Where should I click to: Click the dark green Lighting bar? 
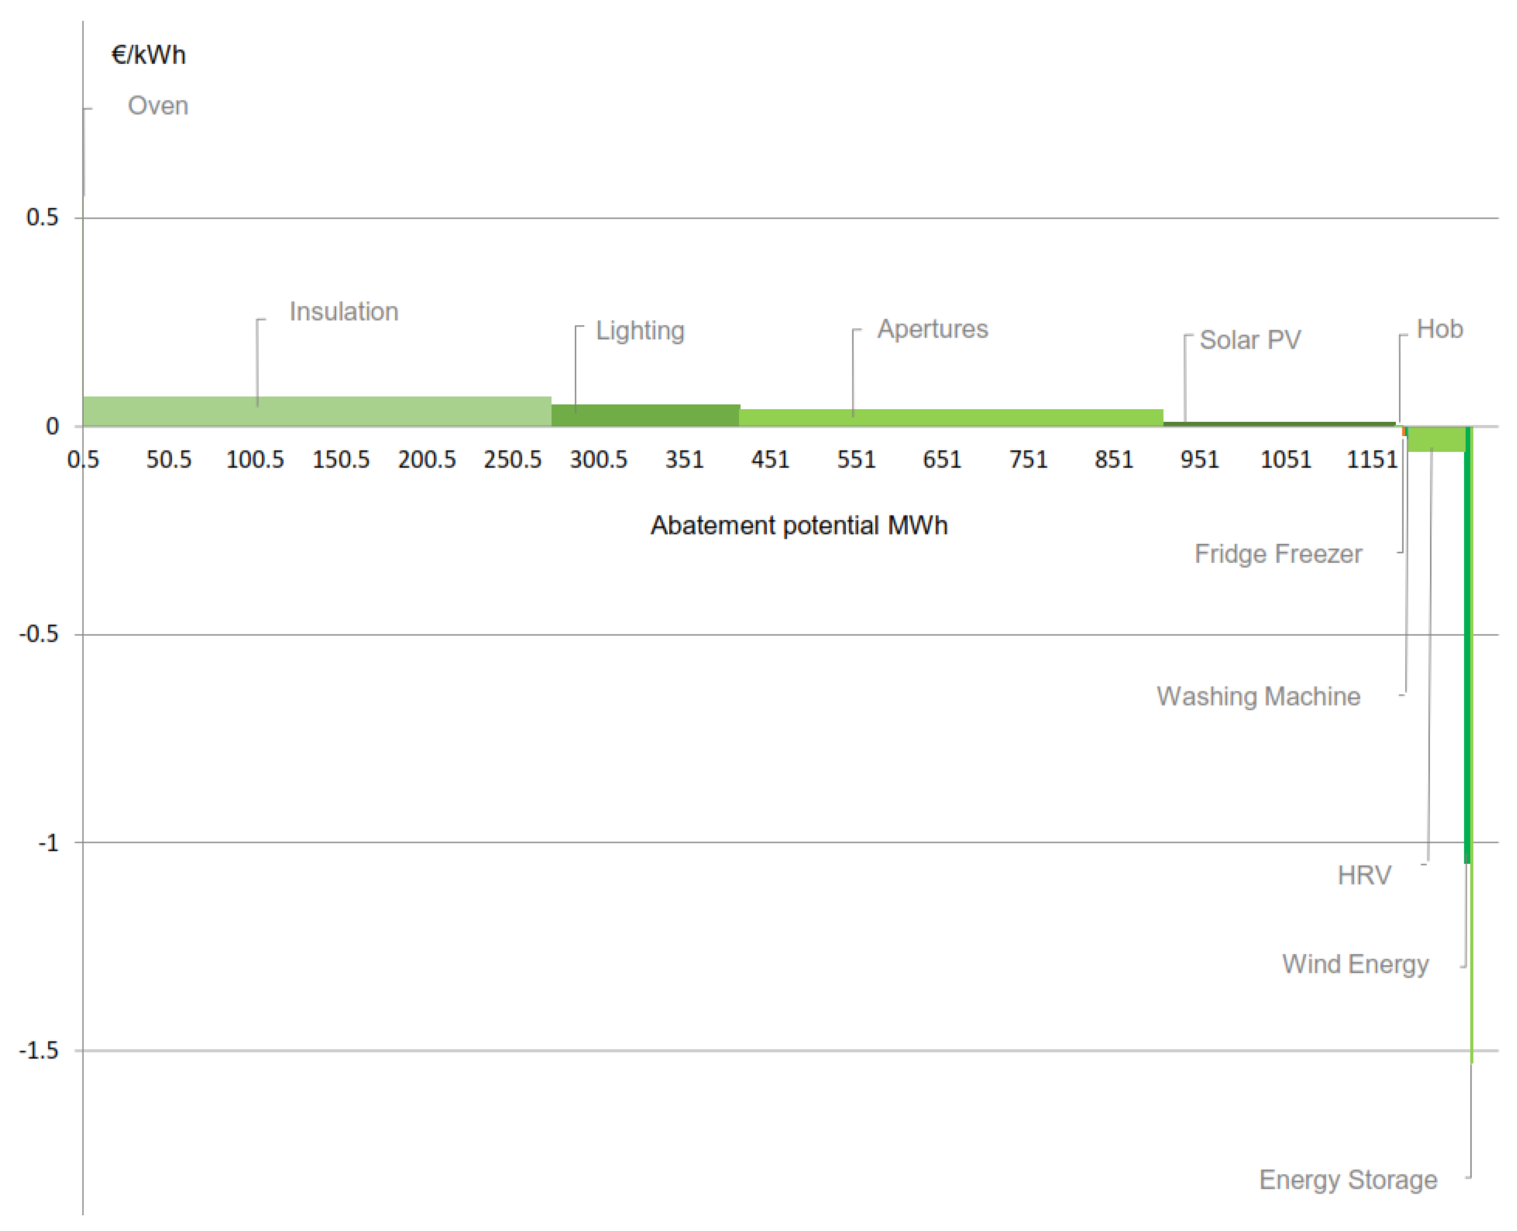point(645,416)
